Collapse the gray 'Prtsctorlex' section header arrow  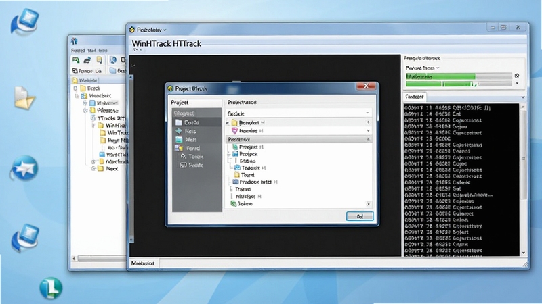368,139
